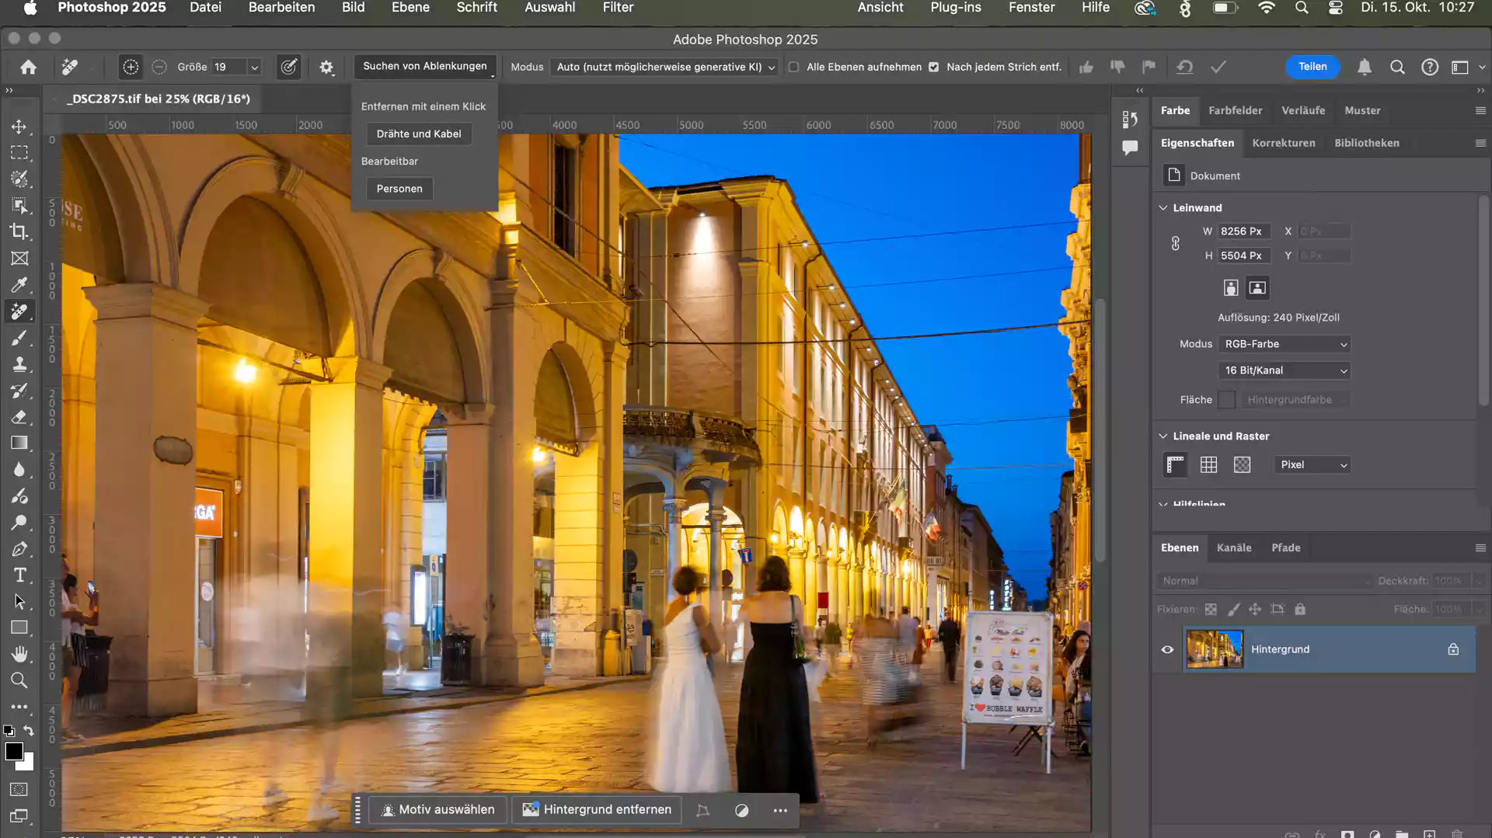Click the Teilen button
The height and width of the screenshot is (838, 1492).
pyautogui.click(x=1312, y=67)
